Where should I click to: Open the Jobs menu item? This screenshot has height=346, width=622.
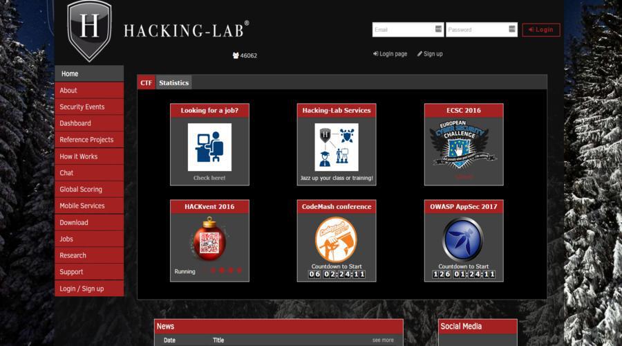89,239
